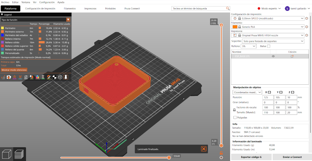Enable the Balsa checkbox

click(269, 46)
